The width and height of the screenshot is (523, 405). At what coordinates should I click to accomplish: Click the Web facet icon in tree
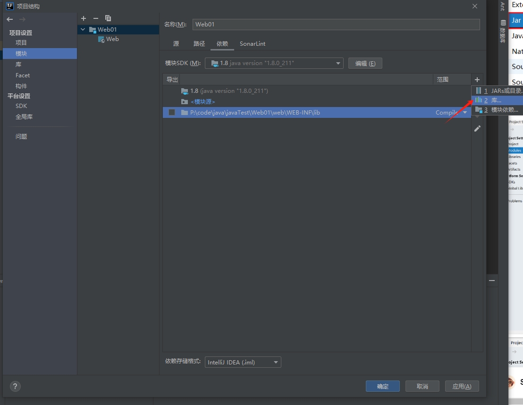coord(101,39)
